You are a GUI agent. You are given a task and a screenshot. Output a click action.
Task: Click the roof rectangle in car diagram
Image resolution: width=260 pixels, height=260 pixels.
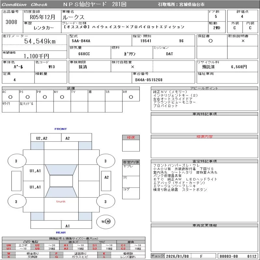(61, 181)
